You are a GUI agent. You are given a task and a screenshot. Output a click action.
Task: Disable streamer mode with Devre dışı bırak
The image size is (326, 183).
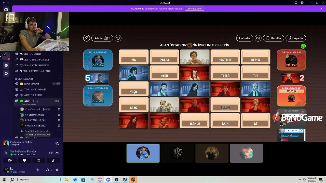click(194, 9)
